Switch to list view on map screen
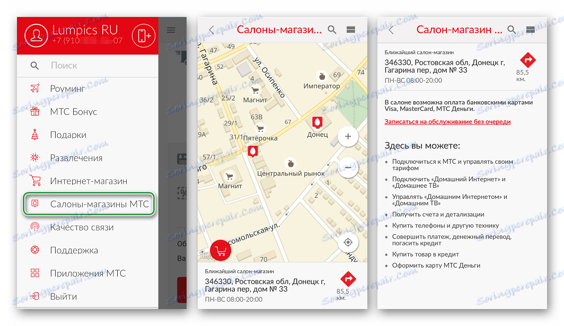Screen dimensions: 564x326 coord(351,30)
